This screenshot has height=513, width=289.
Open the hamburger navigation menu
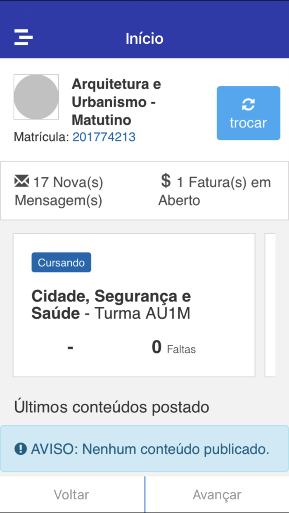tap(23, 38)
